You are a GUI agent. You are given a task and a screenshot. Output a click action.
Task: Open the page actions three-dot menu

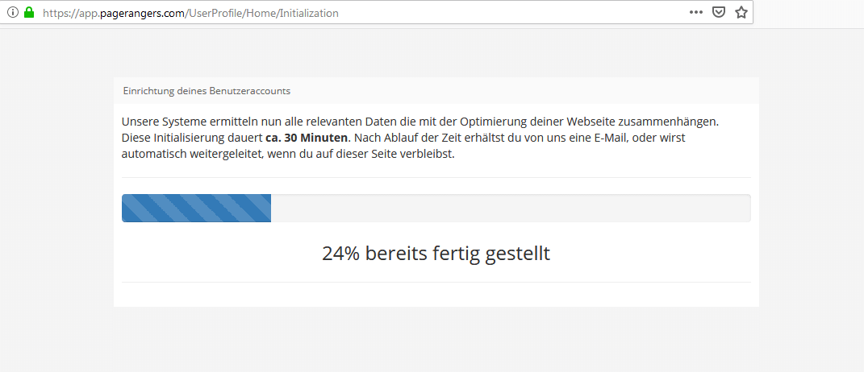[696, 12]
